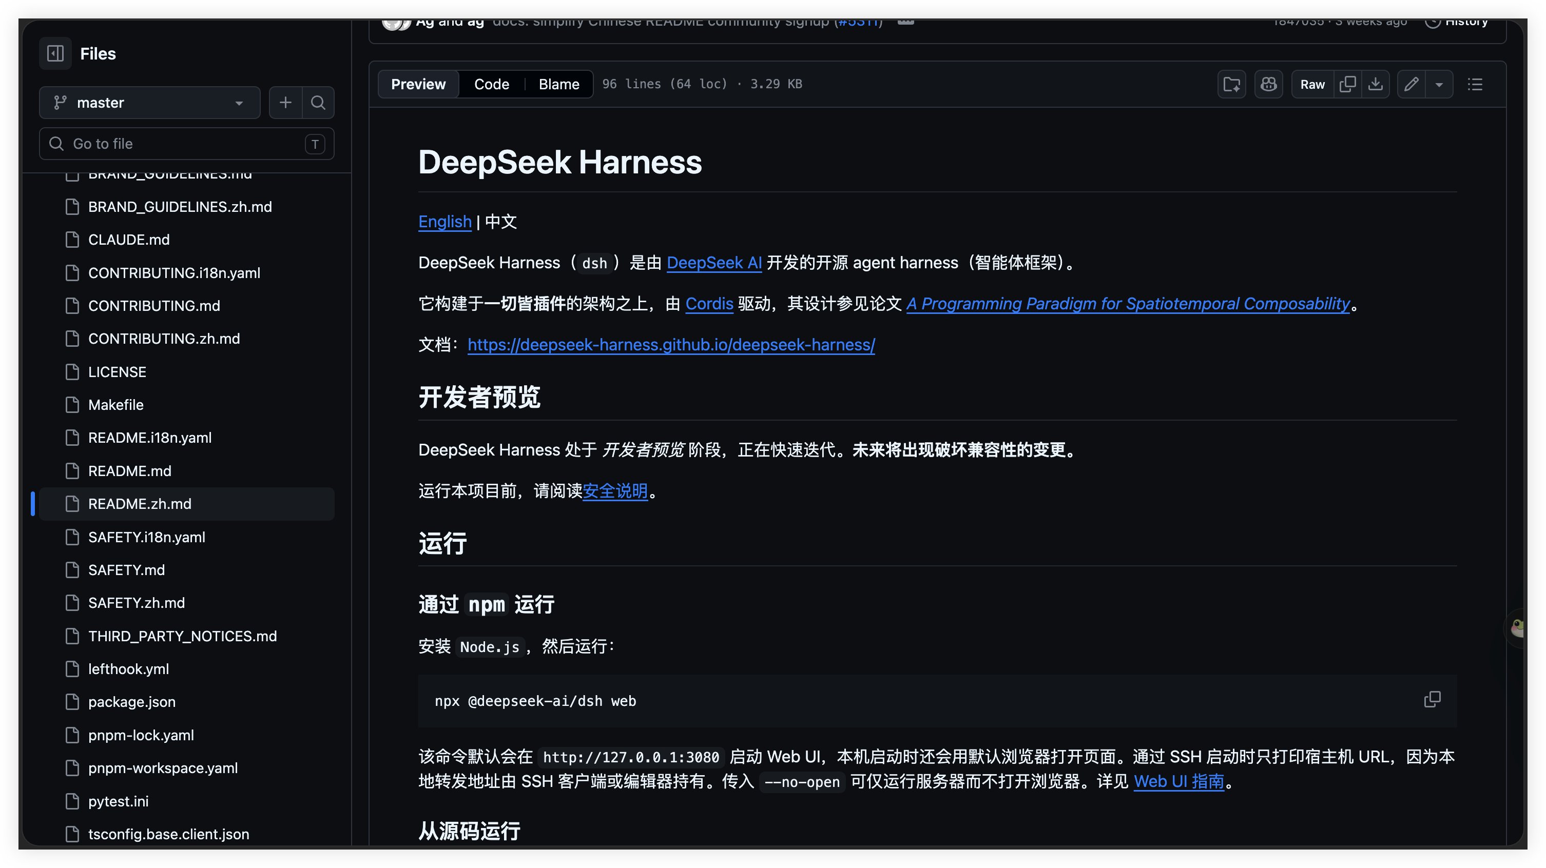
Task: Focus the Go to file search field
Action: [187, 144]
